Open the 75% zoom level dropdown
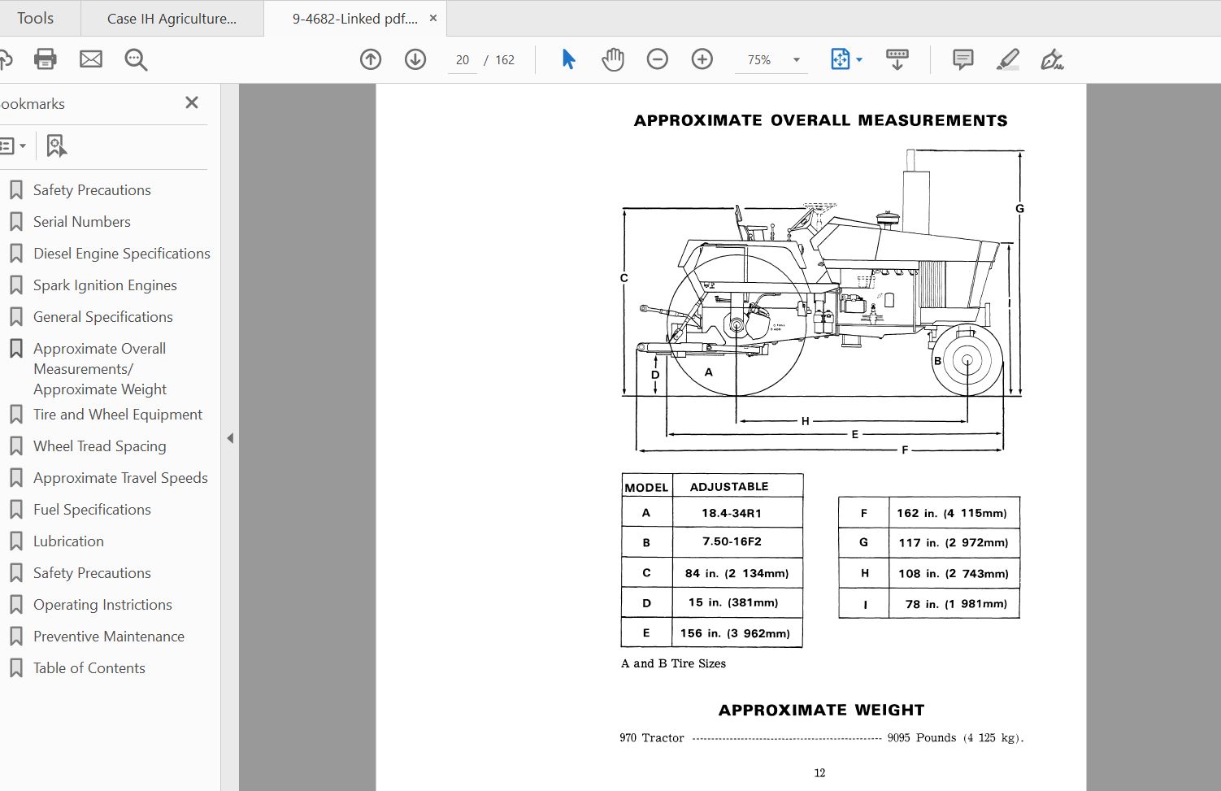Screen dimensions: 1221x791 click(x=795, y=59)
